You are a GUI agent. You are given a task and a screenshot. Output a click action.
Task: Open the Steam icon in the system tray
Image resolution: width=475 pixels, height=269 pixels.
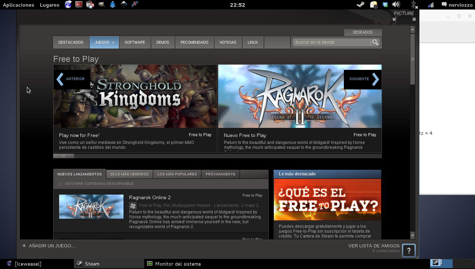tap(361, 5)
